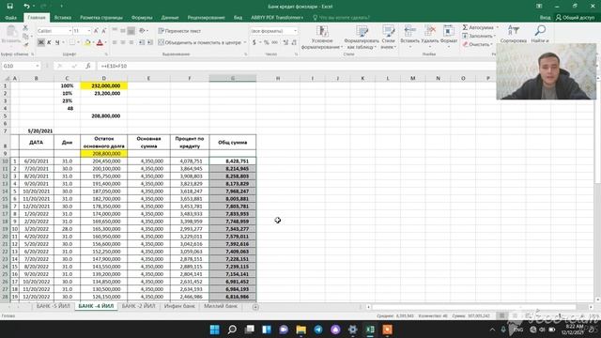Open the Миллий банк sheet tab

tap(221, 306)
